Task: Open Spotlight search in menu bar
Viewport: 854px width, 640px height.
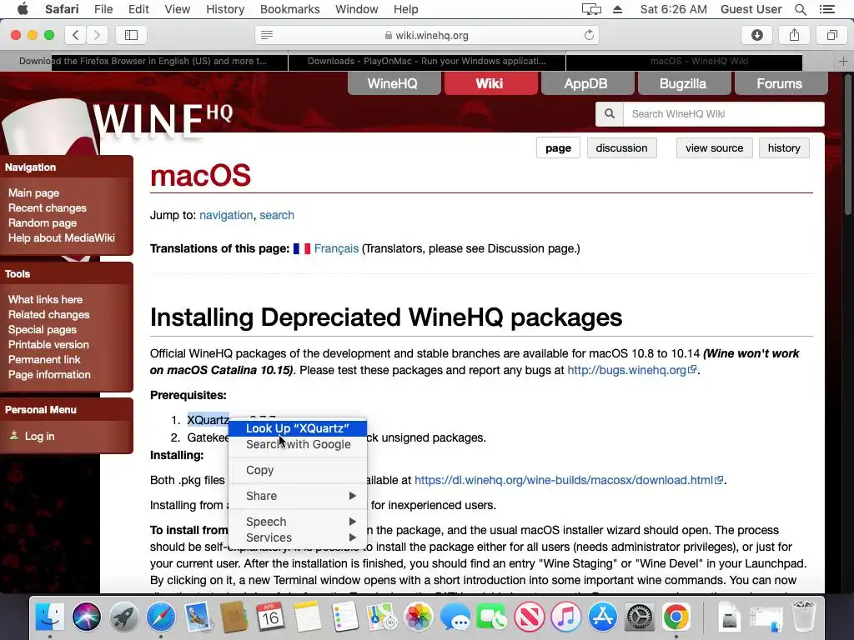Action: click(800, 9)
